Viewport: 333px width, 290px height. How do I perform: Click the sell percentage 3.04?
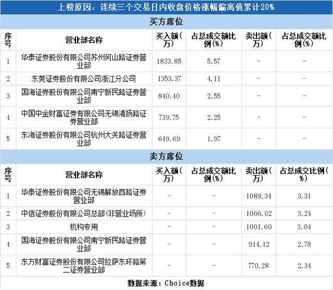tap(304, 227)
